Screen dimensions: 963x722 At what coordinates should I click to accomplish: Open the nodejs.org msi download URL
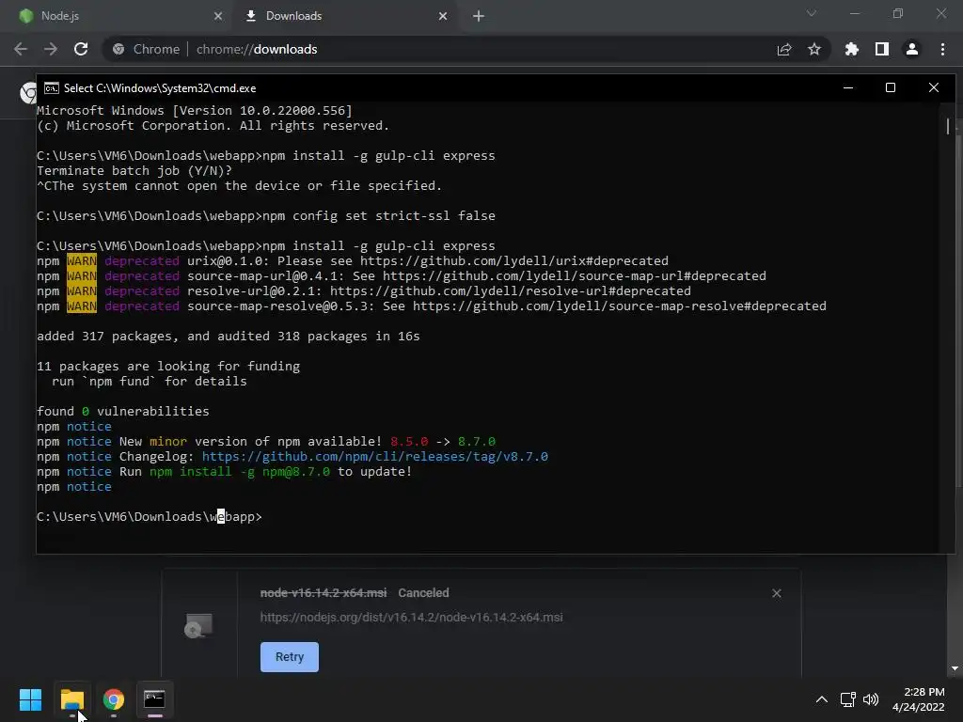pos(412,617)
